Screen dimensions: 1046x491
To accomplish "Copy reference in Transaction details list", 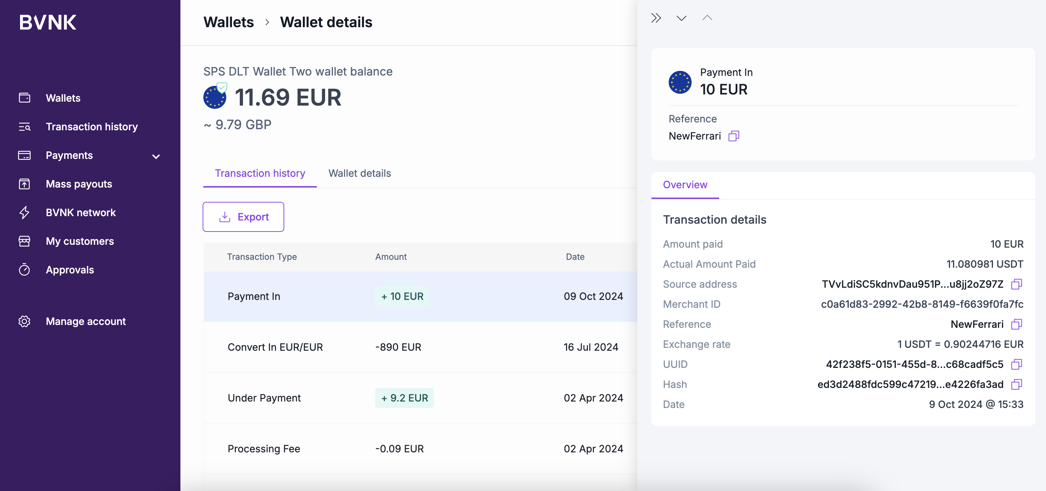I will click(1016, 324).
